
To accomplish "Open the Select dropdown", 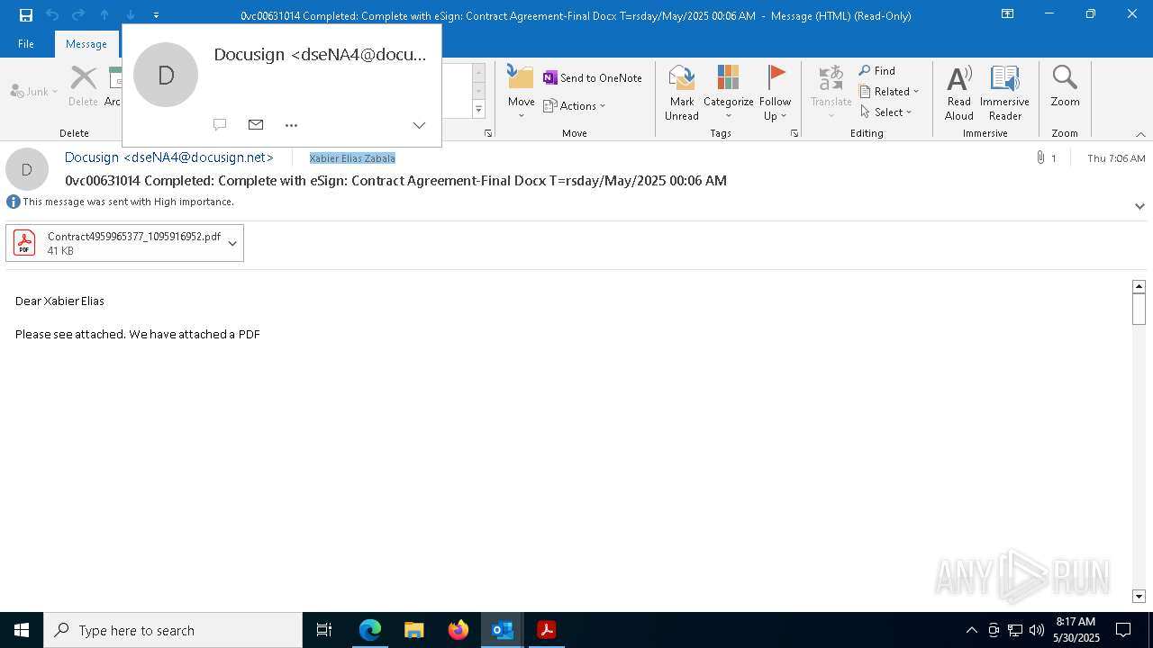I will pyautogui.click(x=886, y=112).
